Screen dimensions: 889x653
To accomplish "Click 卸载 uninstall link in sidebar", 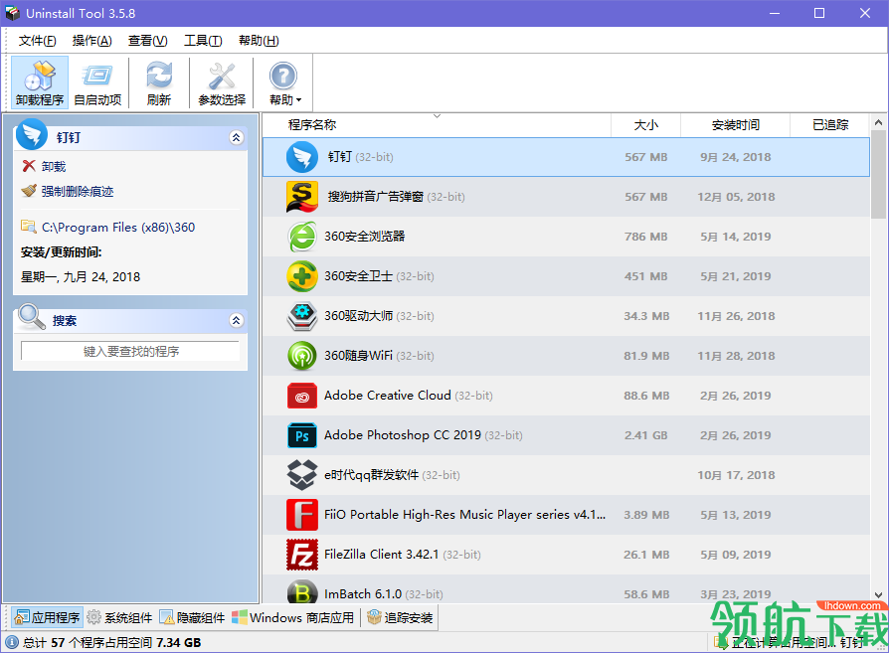I will (x=54, y=166).
